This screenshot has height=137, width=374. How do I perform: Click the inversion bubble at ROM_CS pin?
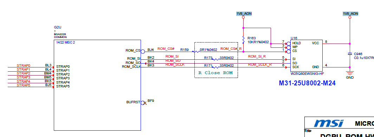143,52
